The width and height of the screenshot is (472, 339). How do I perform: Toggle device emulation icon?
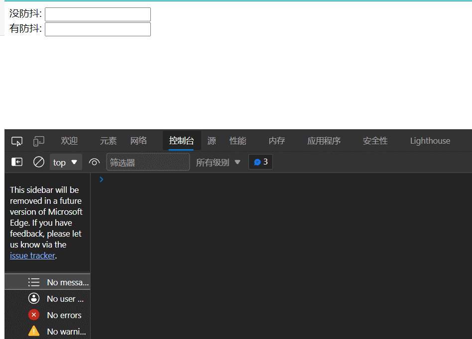pyautogui.click(x=38, y=141)
